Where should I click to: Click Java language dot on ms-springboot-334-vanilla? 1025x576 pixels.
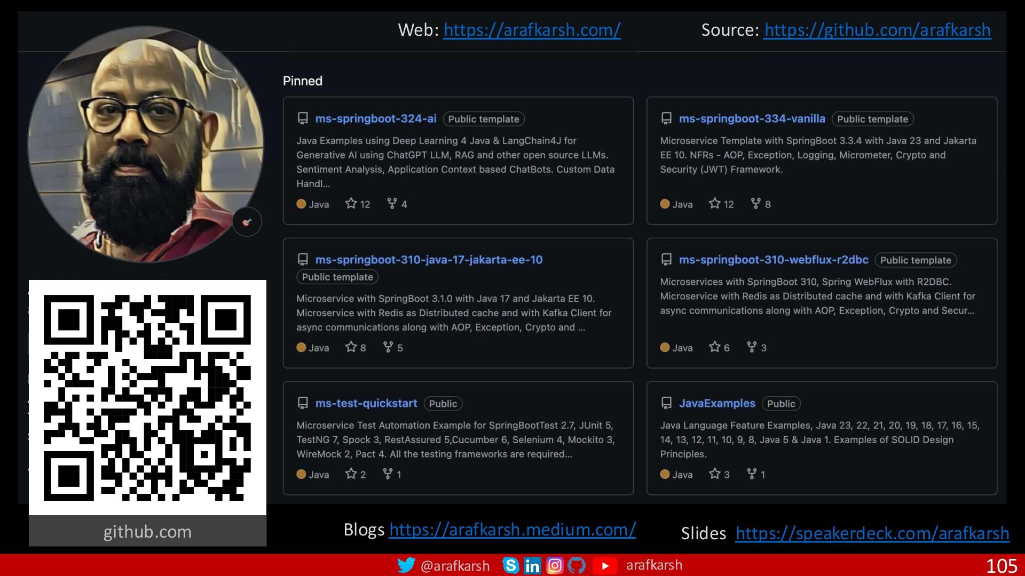pos(665,204)
